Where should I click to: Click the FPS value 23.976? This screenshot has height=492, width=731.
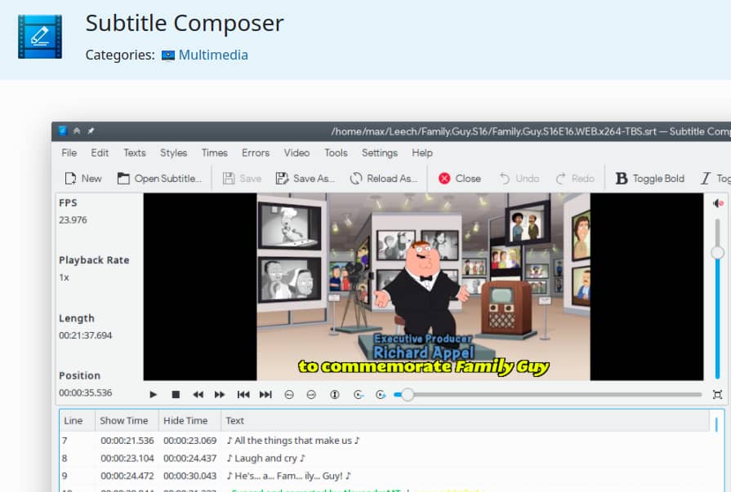[73, 220]
